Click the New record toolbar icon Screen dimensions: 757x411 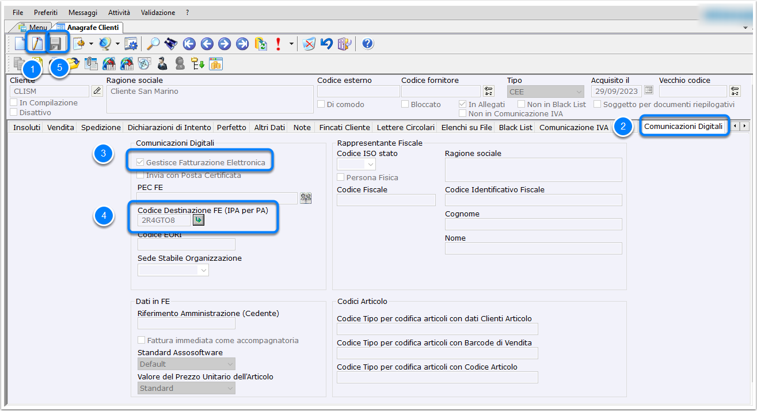pos(20,44)
